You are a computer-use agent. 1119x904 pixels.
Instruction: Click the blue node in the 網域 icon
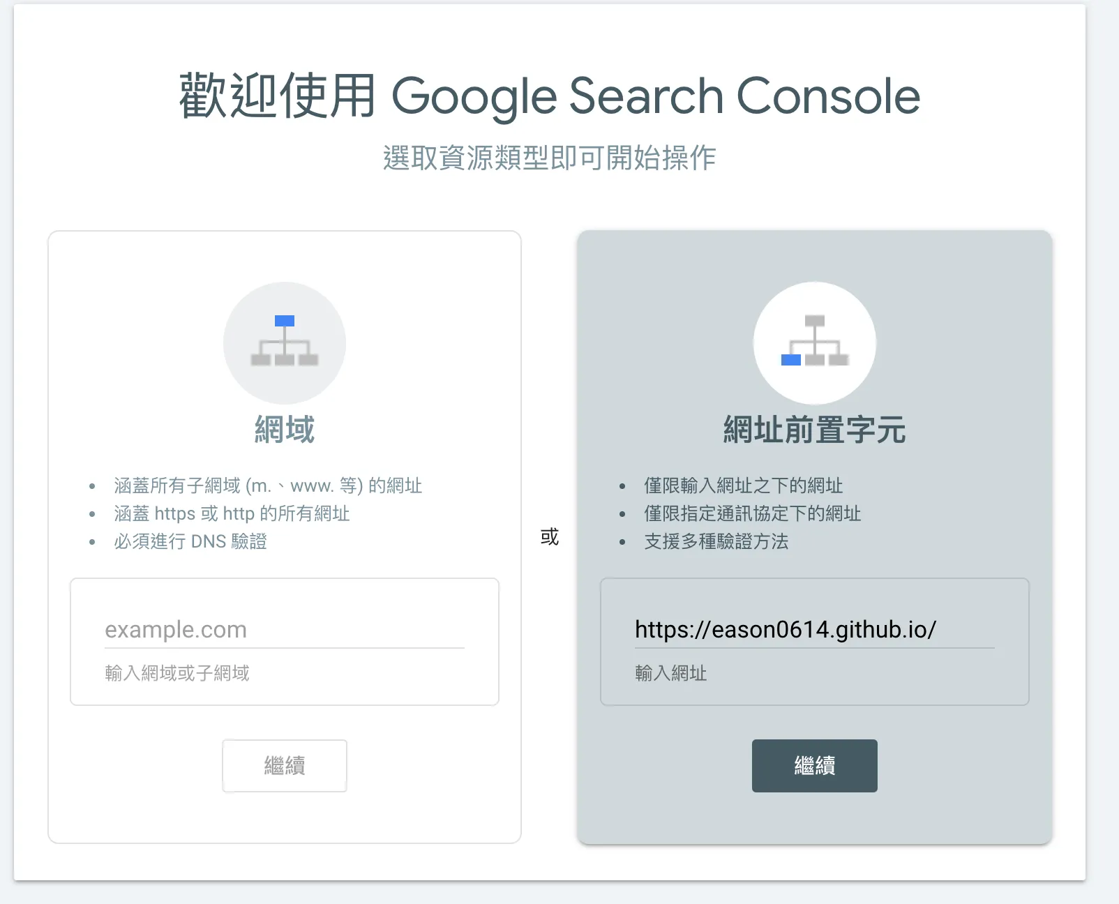(x=283, y=319)
